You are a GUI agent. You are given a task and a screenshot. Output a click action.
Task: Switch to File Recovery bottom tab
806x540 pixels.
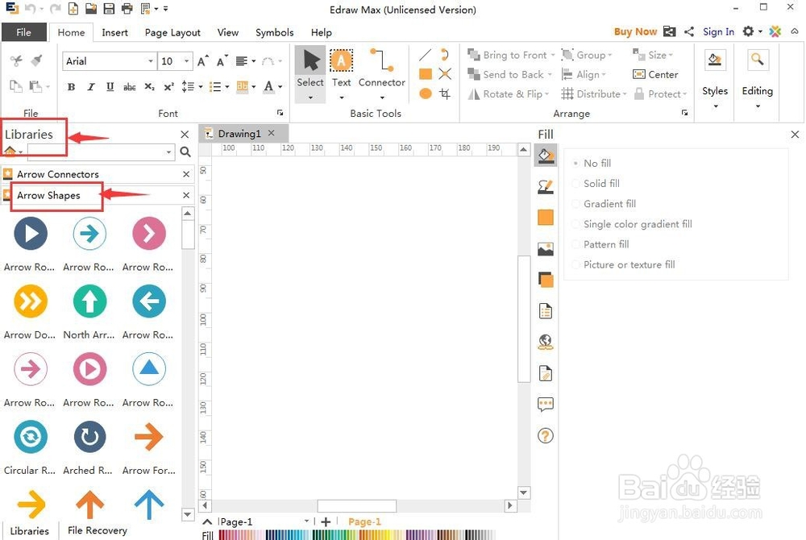point(98,530)
